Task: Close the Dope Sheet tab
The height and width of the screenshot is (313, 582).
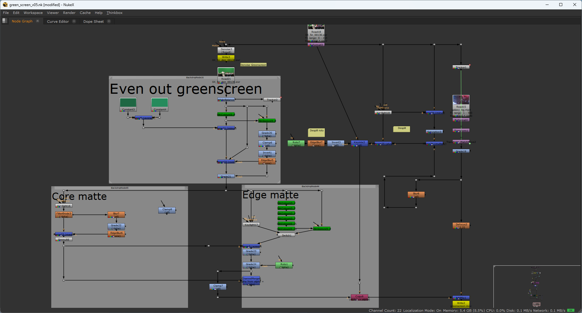Action: [x=109, y=21]
